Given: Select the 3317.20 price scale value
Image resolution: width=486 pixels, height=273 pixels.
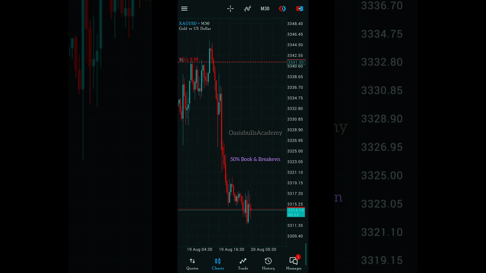Looking at the screenshot, I should 295,193.
